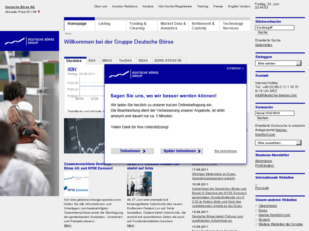Viewport: 309px width, 231px height.
Task: Click the Teilnehmen button
Action: point(132,151)
